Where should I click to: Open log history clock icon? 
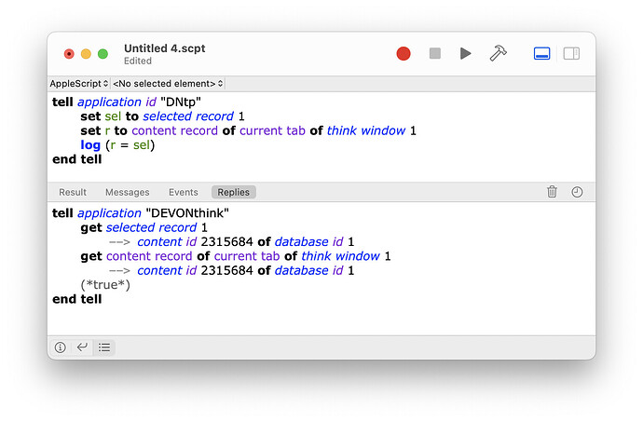[x=577, y=192]
